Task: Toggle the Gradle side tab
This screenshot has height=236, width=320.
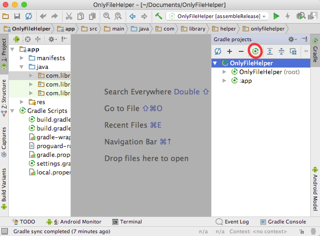Action: coord(315,50)
